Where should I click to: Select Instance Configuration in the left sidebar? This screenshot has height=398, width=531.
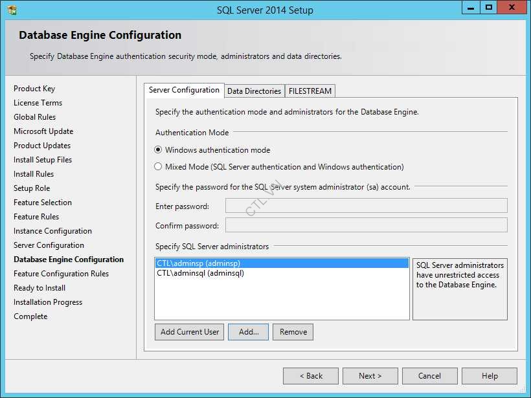pos(52,230)
